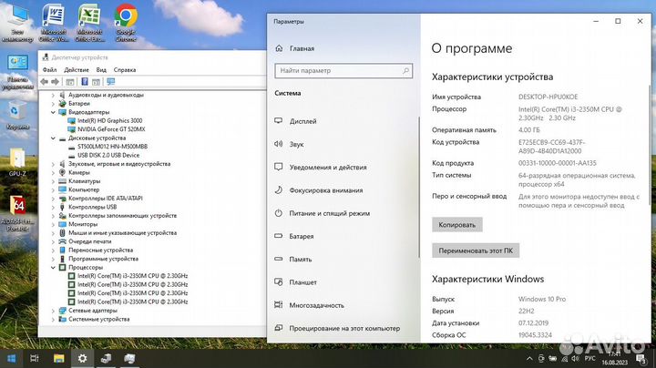Select Сетевые адаптеры in the tree
This screenshot has height=368, width=656.
[93, 311]
